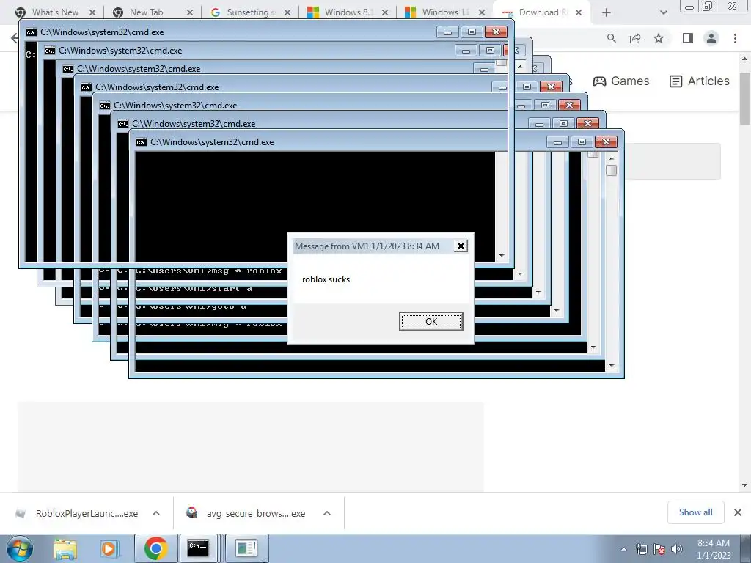Click the zoom magnifier icon in address bar

612,38
